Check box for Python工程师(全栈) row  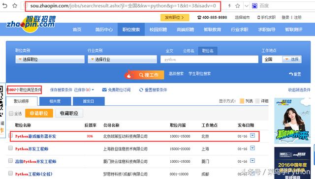(10, 173)
